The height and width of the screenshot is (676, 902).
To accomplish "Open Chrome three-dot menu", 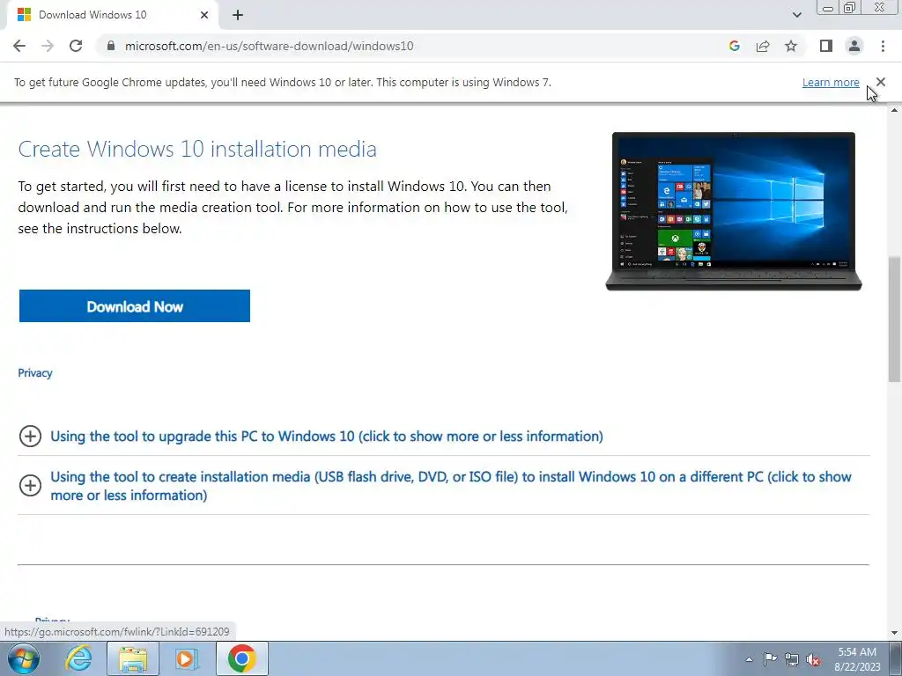I will [883, 46].
